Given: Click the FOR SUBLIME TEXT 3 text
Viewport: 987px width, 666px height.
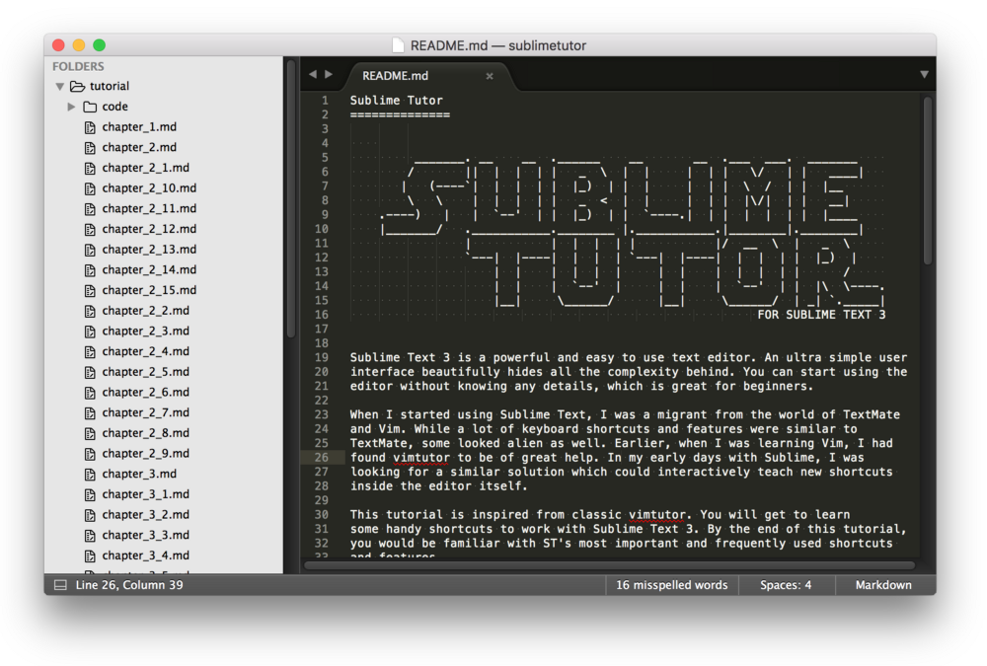Looking at the screenshot, I should [x=821, y=315].
